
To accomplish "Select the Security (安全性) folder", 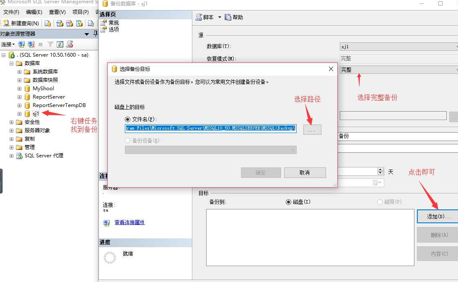I will click(32, 122).
